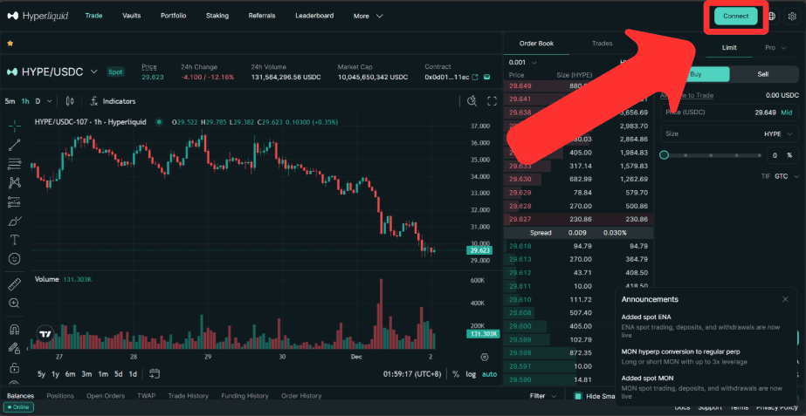
Task: Select the crosshair cursor tool
Action: click(x=15, y=126)
